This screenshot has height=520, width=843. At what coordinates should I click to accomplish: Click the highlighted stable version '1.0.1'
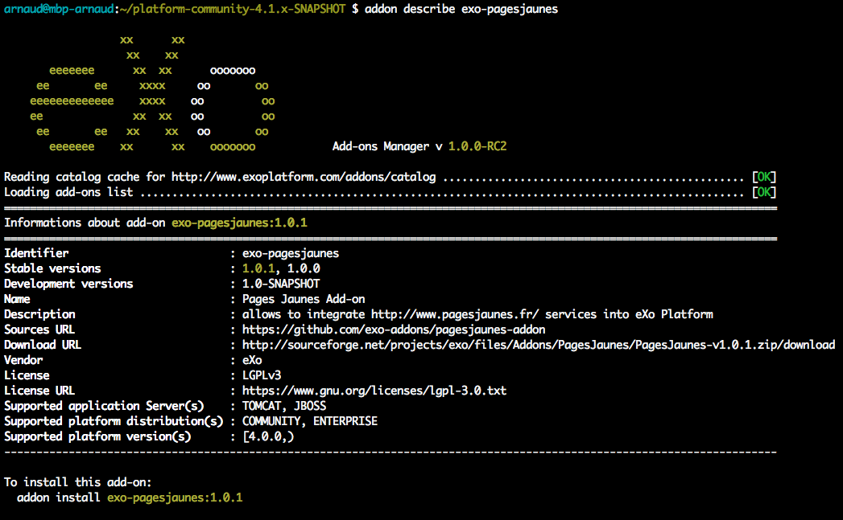[258, 268]
